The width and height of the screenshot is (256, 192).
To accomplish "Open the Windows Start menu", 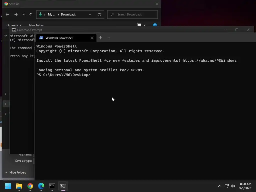I will click(8, 186).
